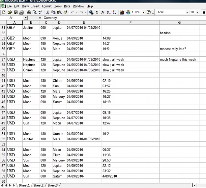Click the Spelling check icon
Image resolution: width=206 pixels, height=188 pixels.
click(40, 12)
